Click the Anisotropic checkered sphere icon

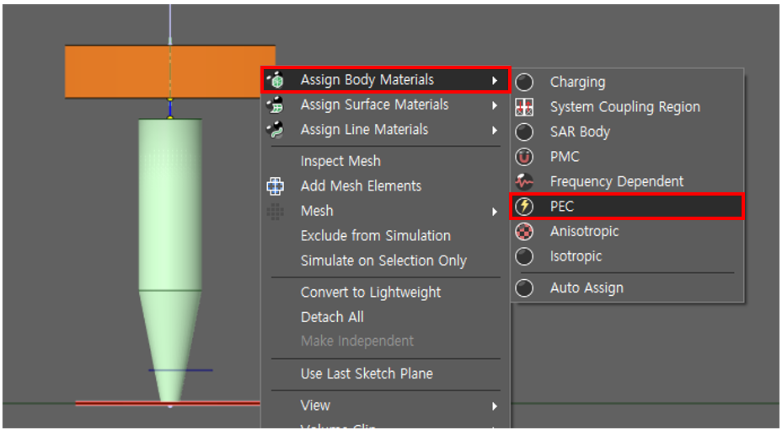(x=525, y=231)
